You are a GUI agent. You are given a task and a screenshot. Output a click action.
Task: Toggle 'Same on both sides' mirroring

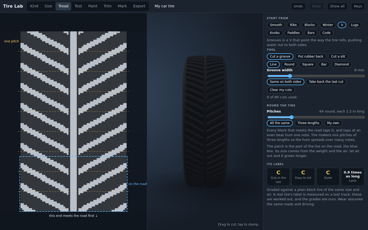tap(285, 82)
